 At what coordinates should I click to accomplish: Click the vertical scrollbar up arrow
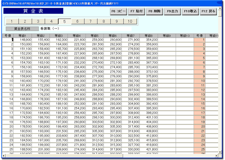pyautogui.click(x=220, y=8)
